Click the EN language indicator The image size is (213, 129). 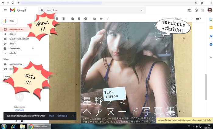point(189,126)
